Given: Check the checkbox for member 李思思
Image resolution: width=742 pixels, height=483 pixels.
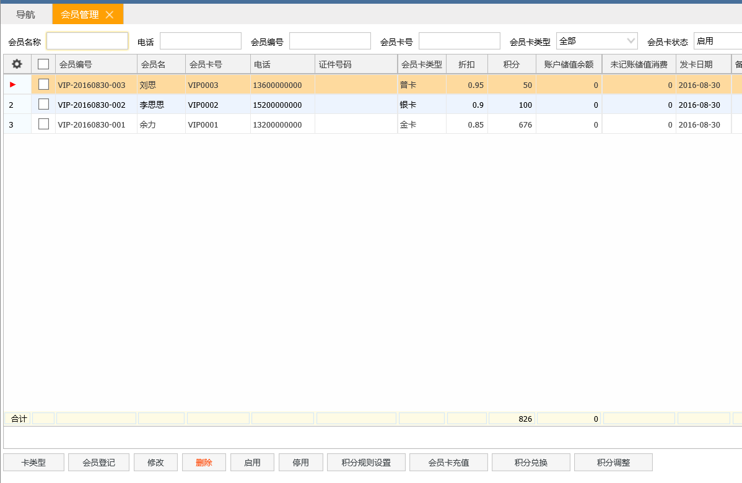Looking at the screenshot, I should coord(43,104).
